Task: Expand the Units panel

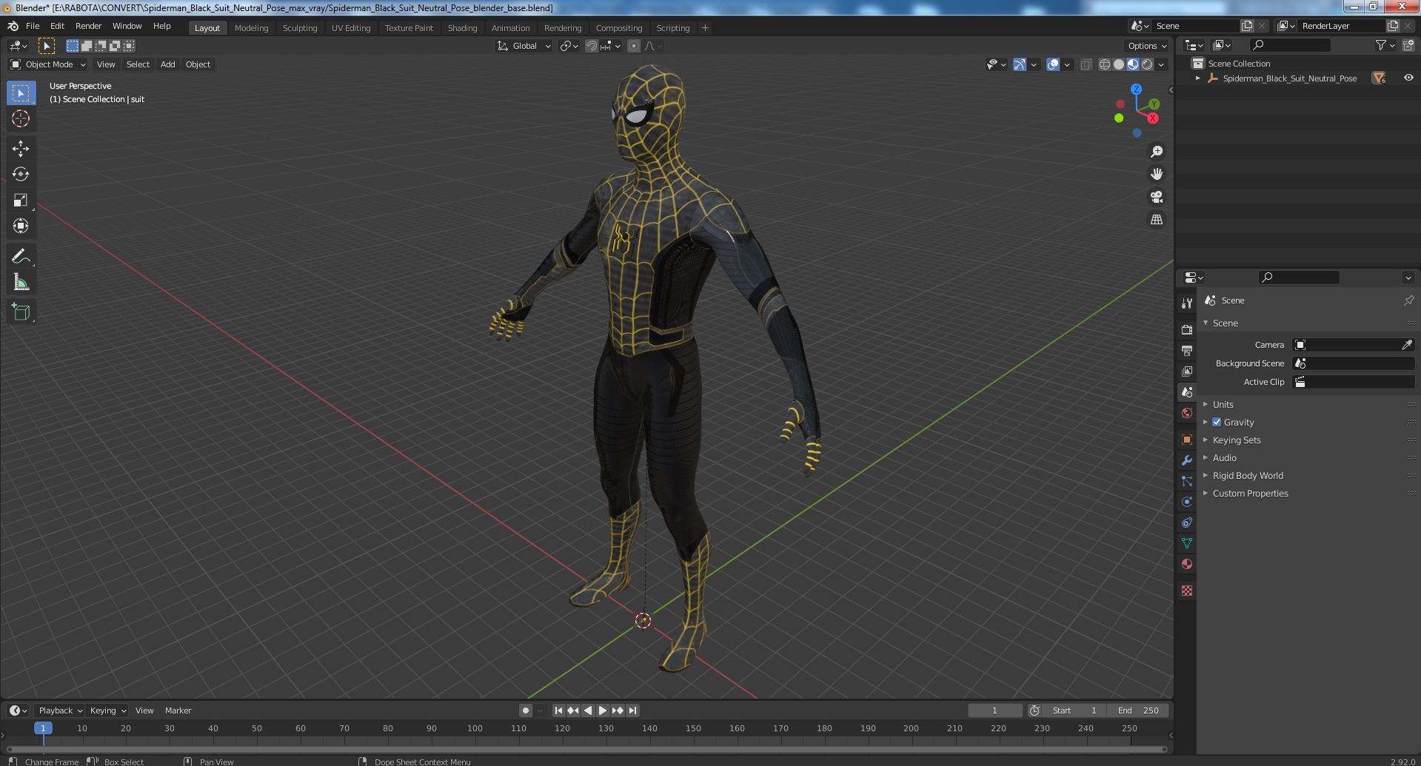Action: point(1223,404)
